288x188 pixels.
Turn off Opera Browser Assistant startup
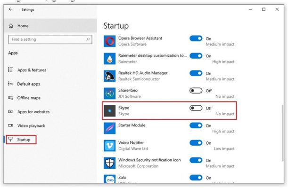point(196,39)
